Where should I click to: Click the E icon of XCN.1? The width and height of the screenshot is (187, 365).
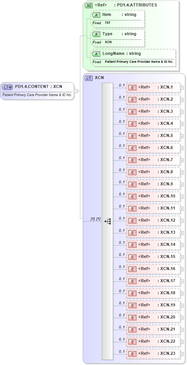point(132,88)
